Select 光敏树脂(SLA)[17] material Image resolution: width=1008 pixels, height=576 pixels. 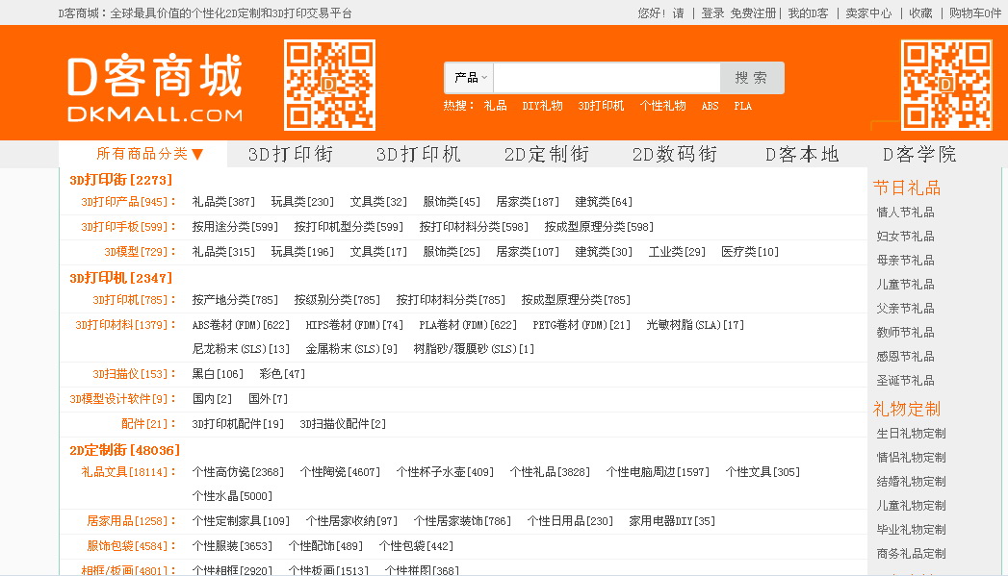(695, 325)
